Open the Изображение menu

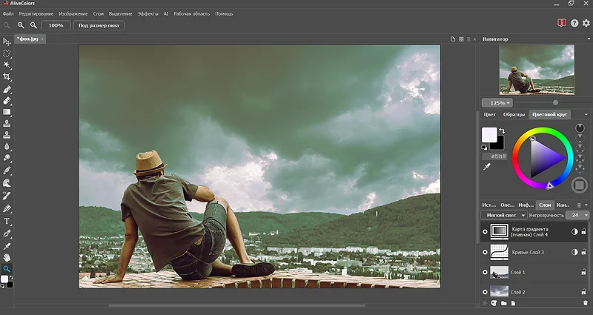(x=73, y=13)
